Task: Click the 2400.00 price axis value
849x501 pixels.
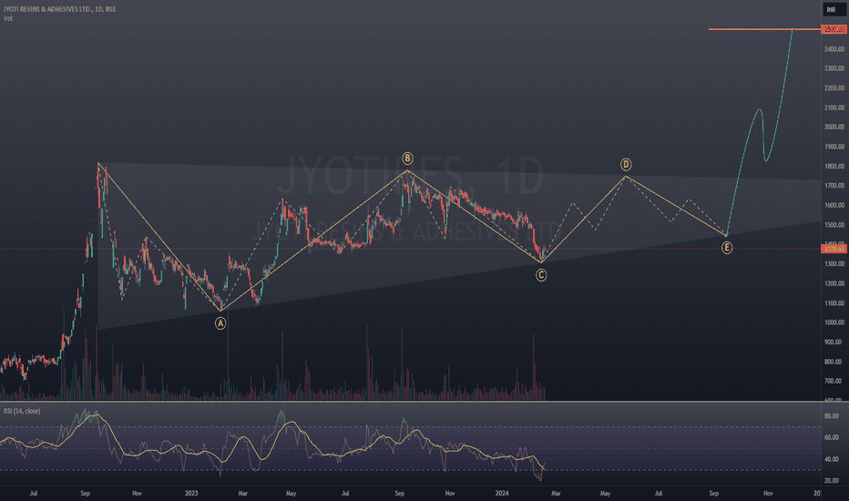Action: tap(834, 49)
